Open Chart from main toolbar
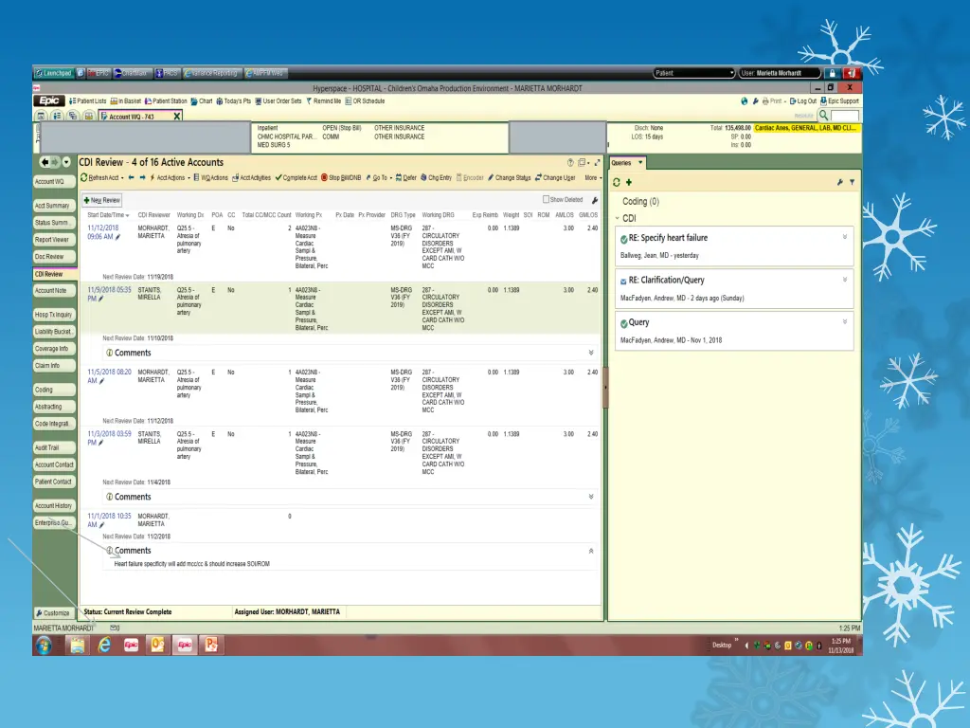 202,100
